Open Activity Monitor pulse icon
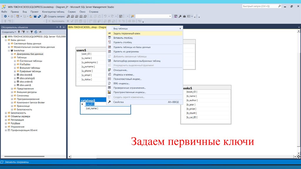301x169 pixels. coord(40,32)
